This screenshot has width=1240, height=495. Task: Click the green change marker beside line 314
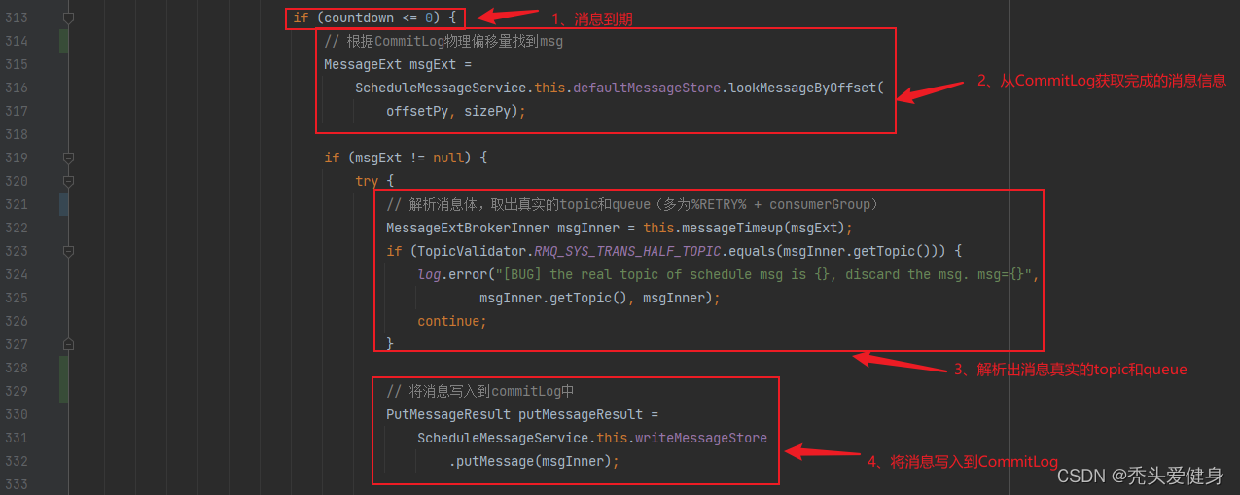point(64,41)
